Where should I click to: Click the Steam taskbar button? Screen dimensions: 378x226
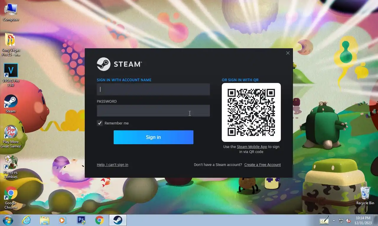(x=118, y=220)
